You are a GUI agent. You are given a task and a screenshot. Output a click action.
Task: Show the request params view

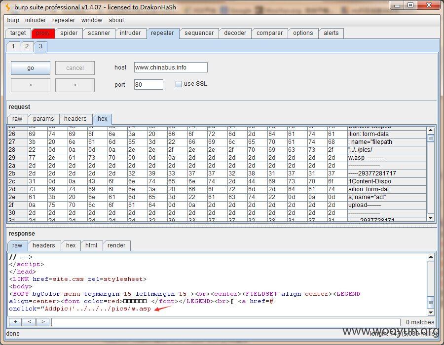click(43, 119)
